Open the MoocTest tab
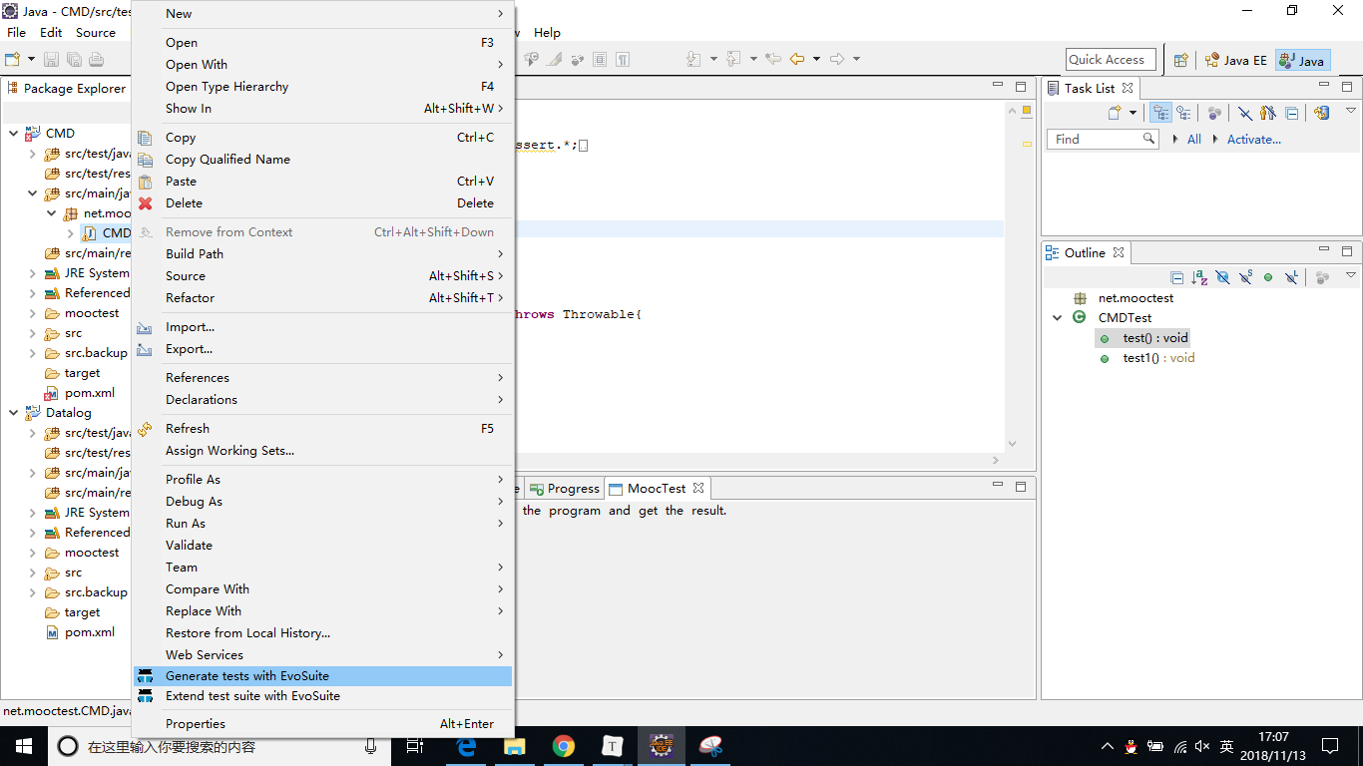Screen dimensions: 1363x766 pyautogui.click(x=656, y=489)
